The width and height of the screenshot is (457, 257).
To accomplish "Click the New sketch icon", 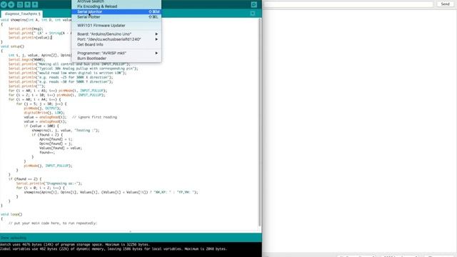I will (x=20, y=4).
